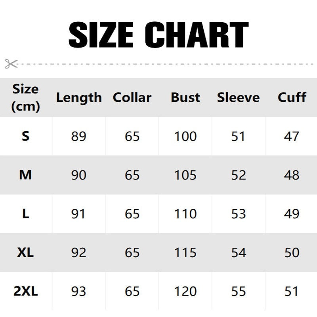The height and width of the screenshot is (317, 317).
Task: Click length value 93 in 2XL row
Action: 79,292
